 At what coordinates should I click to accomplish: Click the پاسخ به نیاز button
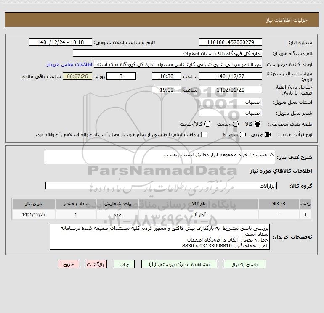[245, 264]
